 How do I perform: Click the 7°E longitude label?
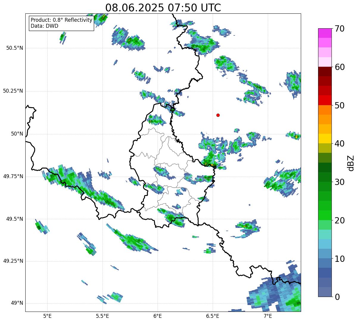point(268,316)
